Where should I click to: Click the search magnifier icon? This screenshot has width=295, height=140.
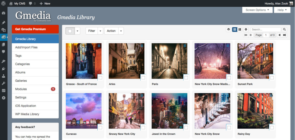[x=284, y=29]
